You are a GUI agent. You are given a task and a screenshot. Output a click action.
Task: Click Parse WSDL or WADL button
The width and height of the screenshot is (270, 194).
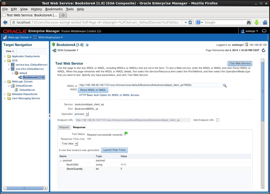(x=93, y=90)
